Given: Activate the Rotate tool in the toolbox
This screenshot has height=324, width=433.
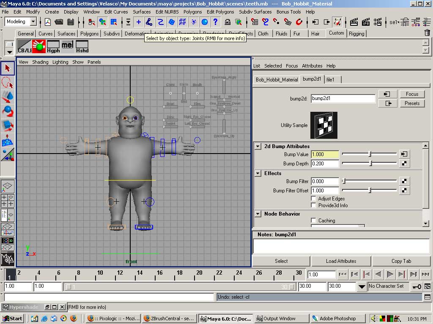Looking at the screenshot, I should click(x=8, y=111).
